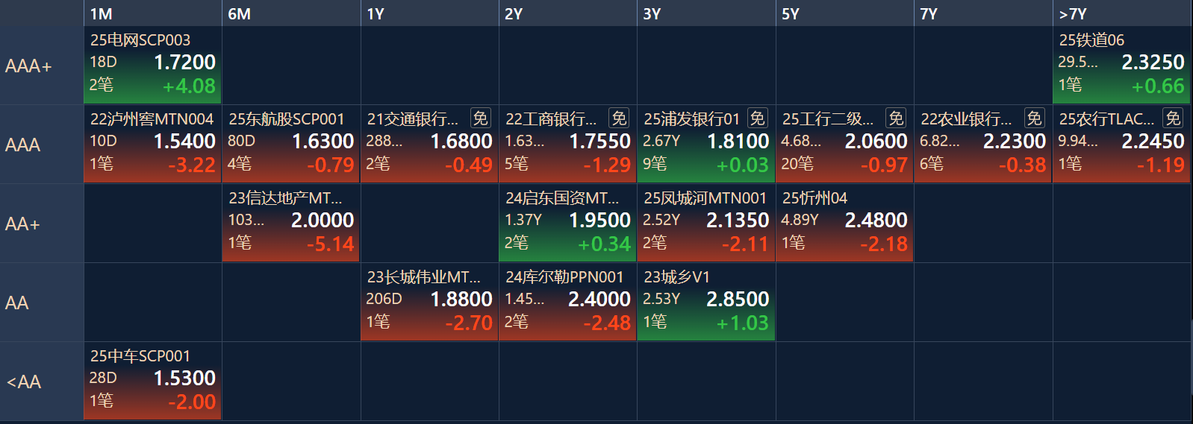Open the 25中车SCP001 bond cell

click(x=153, y=382)
